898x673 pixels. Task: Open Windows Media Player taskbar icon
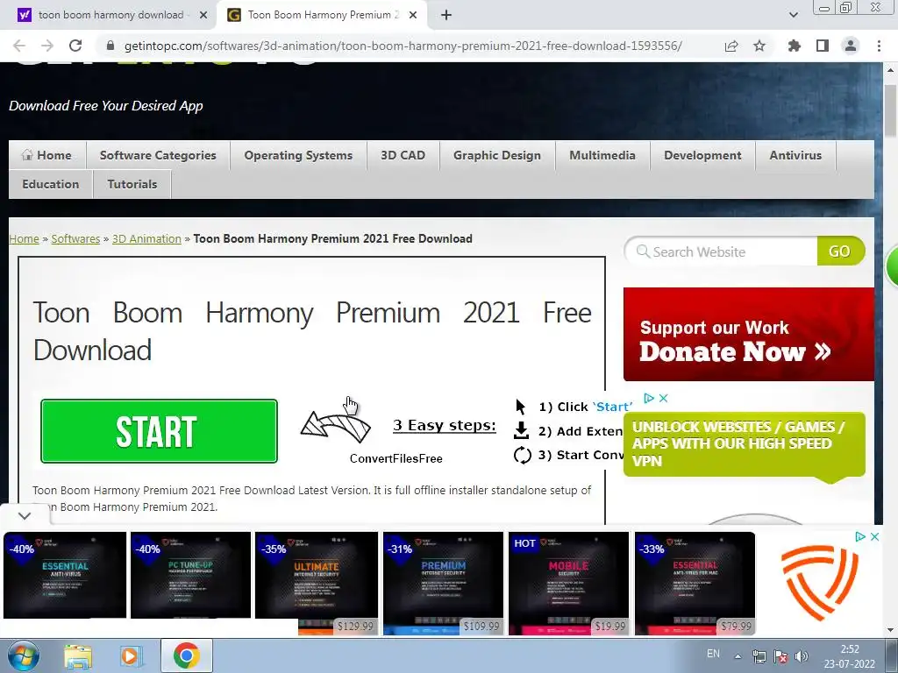[132, 656]
